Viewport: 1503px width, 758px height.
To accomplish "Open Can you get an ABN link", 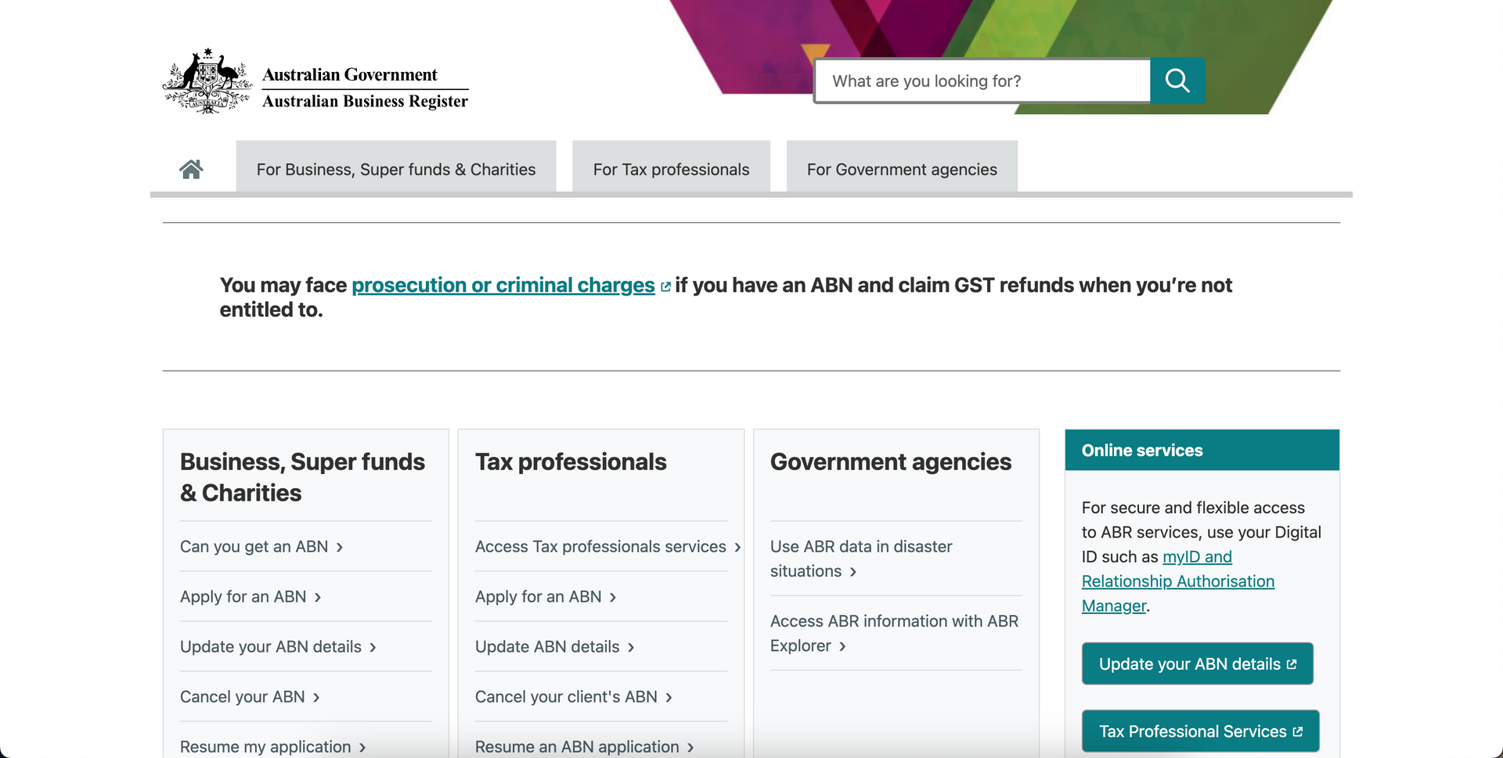I will point(254,547).
